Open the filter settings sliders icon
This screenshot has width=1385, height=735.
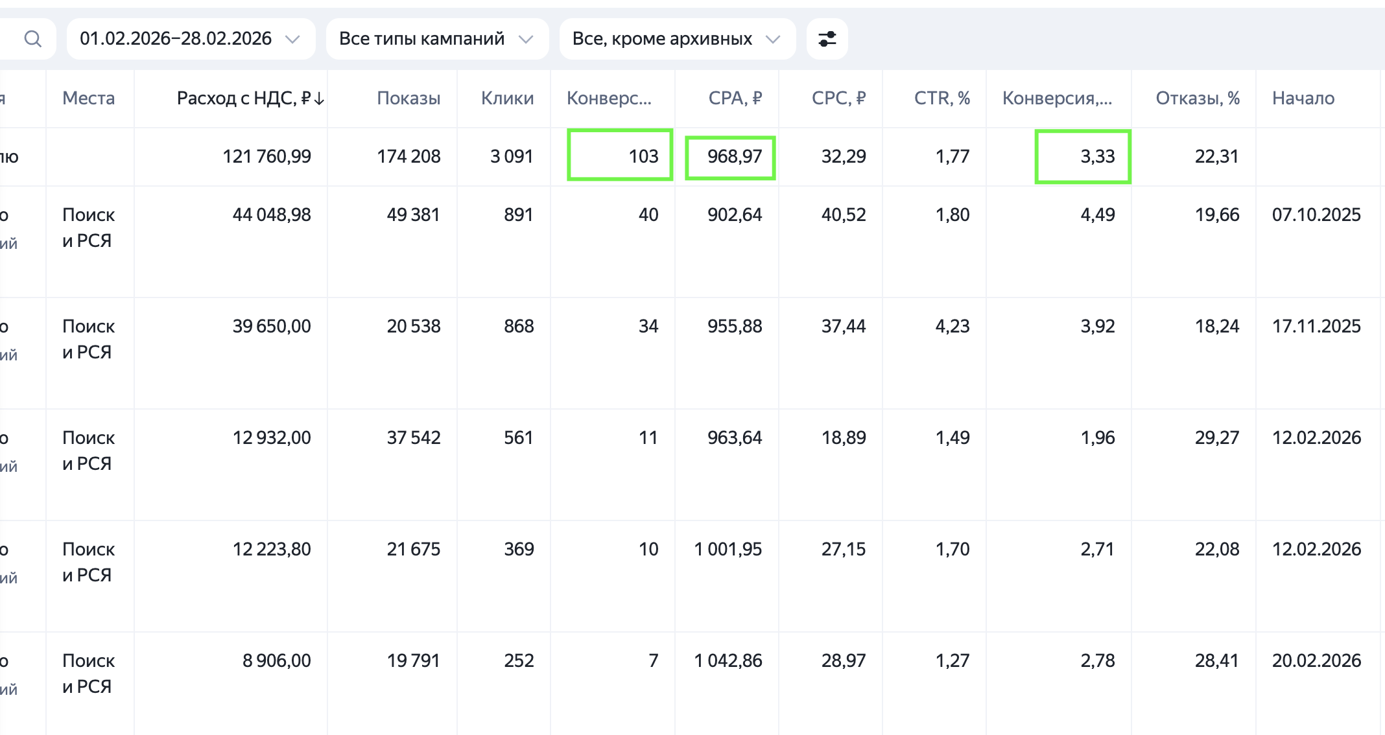(x=827, y=39)
